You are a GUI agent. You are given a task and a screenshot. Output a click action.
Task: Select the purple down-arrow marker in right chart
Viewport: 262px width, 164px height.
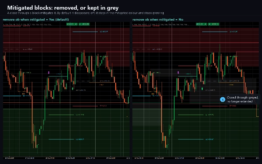tap(178, 73)
